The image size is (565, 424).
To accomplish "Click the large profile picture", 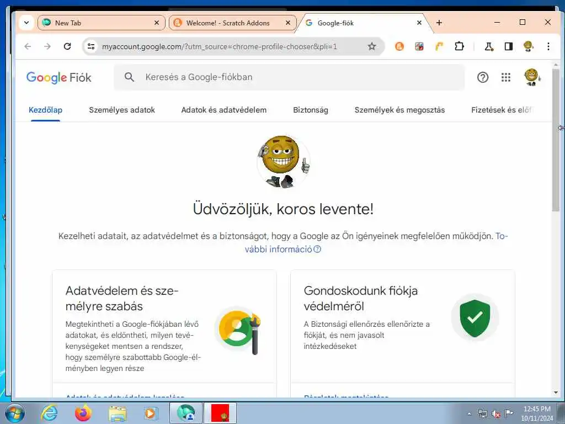I will click(x=283, y=162).
